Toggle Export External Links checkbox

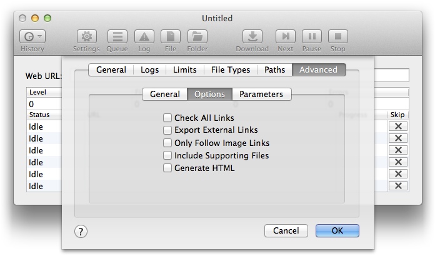[167, 130]
